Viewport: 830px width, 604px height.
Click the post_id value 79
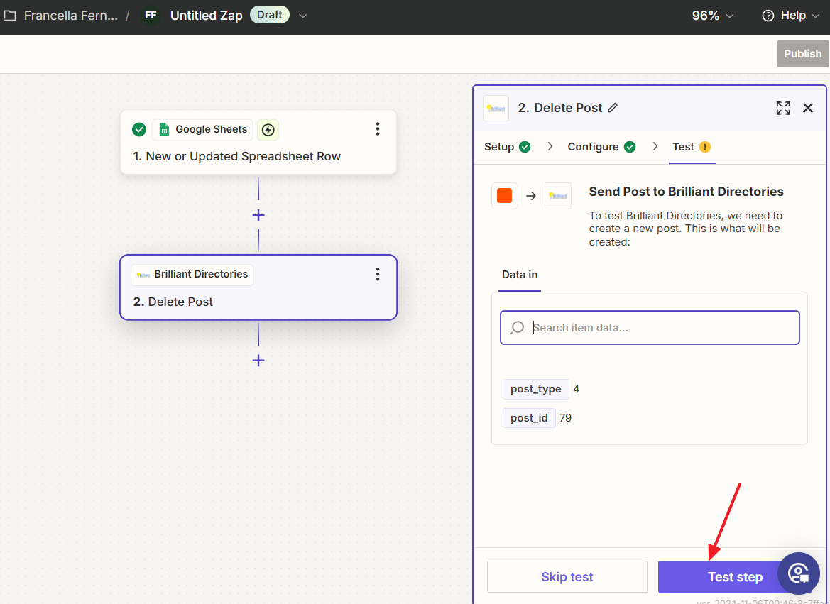coord(565,418)
